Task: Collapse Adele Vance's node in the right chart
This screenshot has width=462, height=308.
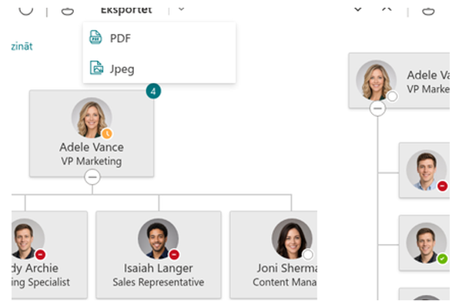Action: pos(377,108)
